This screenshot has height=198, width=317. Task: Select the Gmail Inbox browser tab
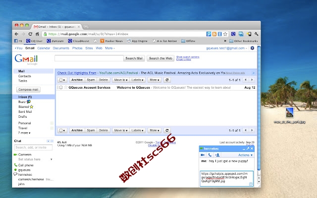[56, 27]
